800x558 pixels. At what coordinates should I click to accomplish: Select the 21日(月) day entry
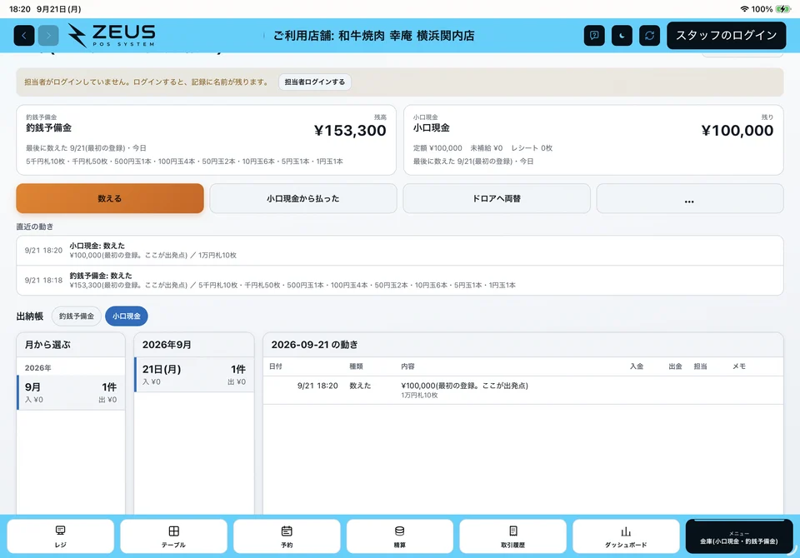[x=194, y=375]
